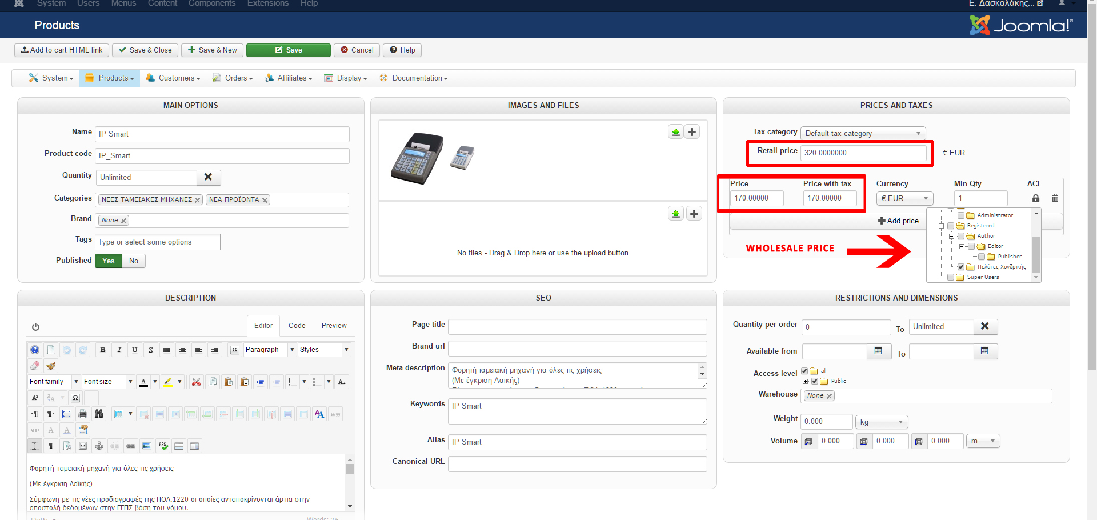
Task: Click the Cancel button
Action: point(357,50)
